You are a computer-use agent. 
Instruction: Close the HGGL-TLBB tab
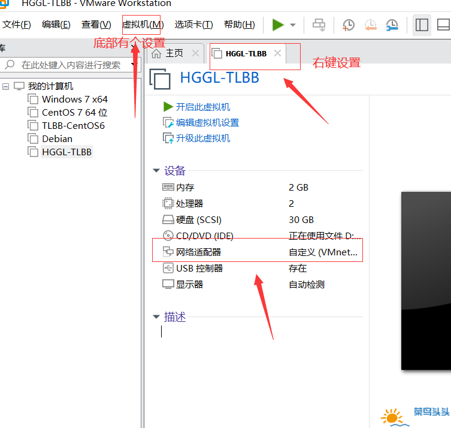(277, 53)
